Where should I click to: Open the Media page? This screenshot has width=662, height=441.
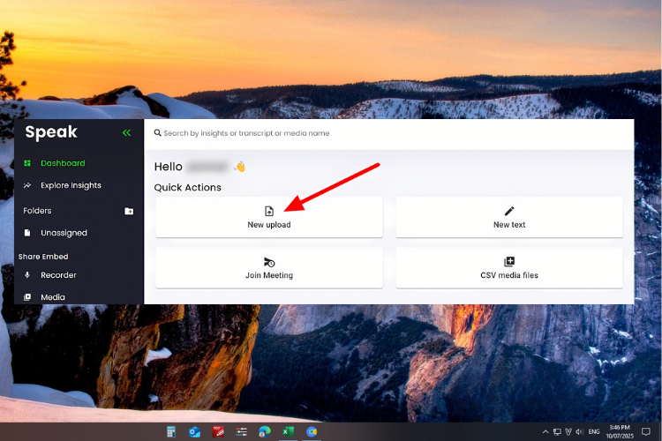pyautogui.click(x=53, y=297)
